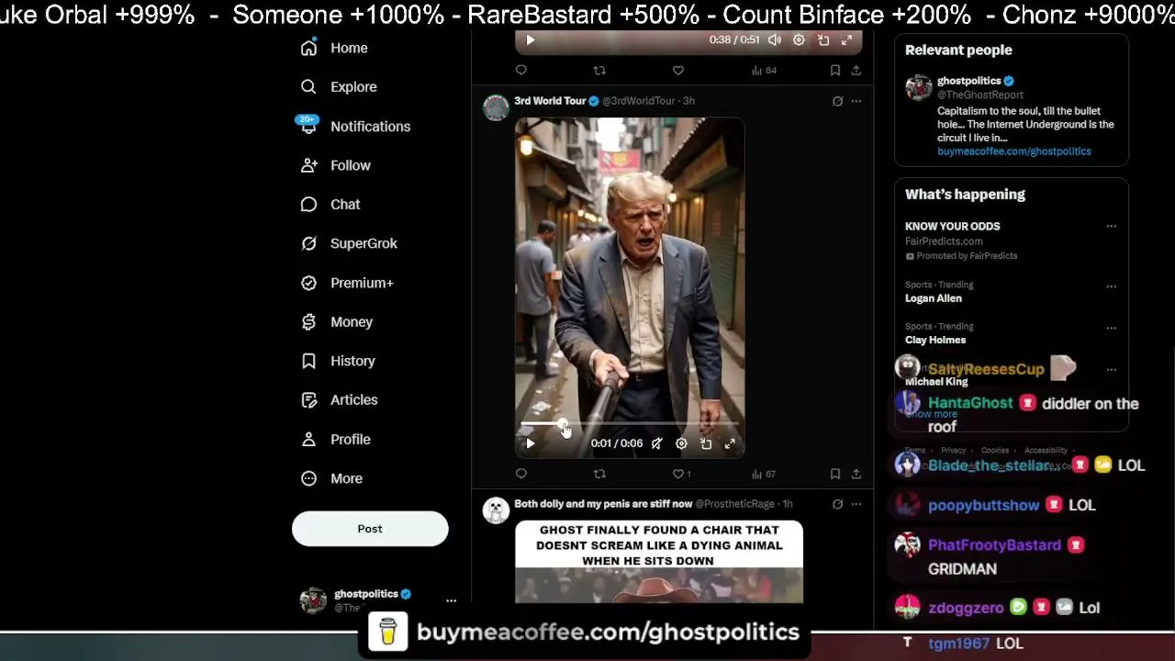Enable picture-in-picture on 3rd World Tour video
Viewport: 1175px width, 661px height.
click(x=706, y=443)
